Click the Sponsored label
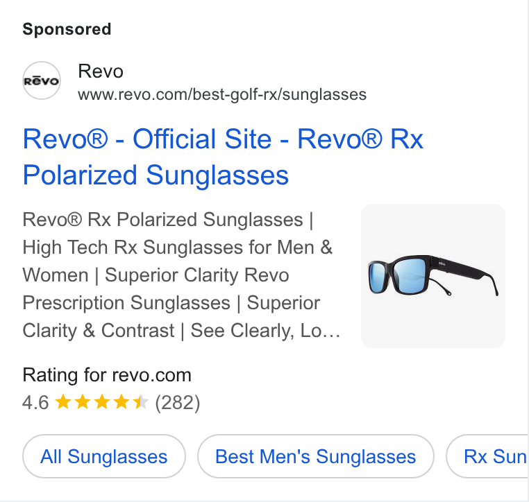Viewport: 529px width, 502px height. coord(67,29)
